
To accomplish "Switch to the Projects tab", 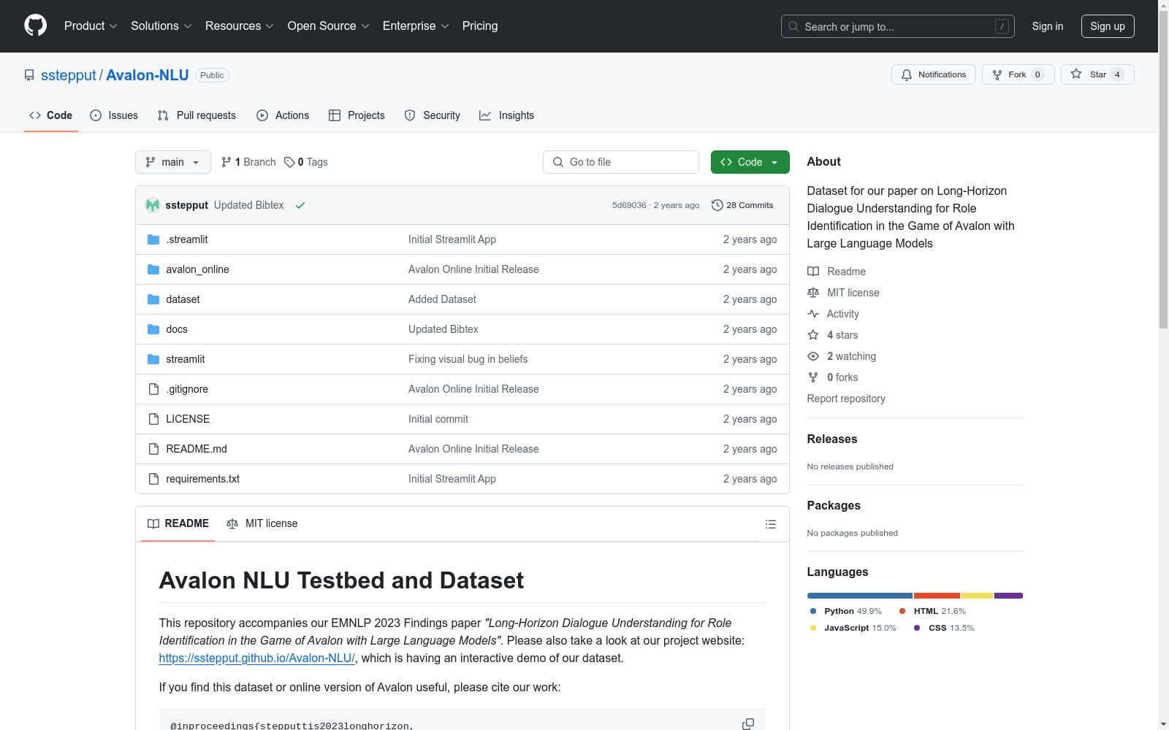I will pos(357,115).
